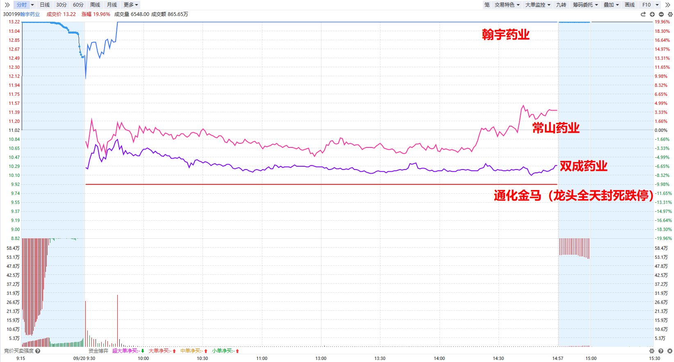Open the bottom-right help question icon
674x362 pixels.
[x=661, y=351]
